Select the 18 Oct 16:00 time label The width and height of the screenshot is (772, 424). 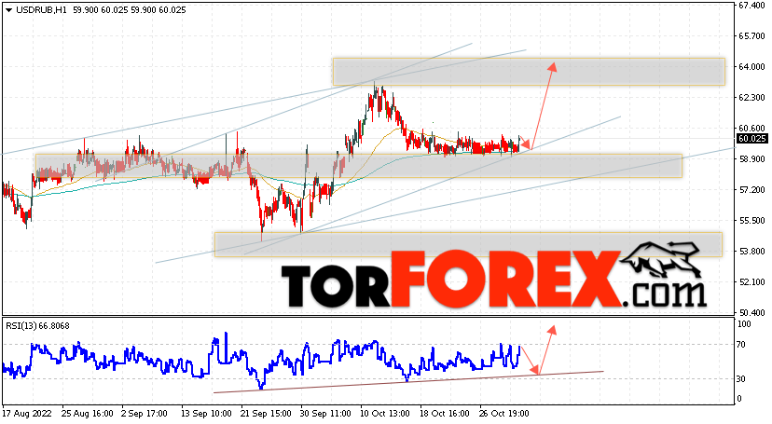pyautogui.click(x=445, y=414)
